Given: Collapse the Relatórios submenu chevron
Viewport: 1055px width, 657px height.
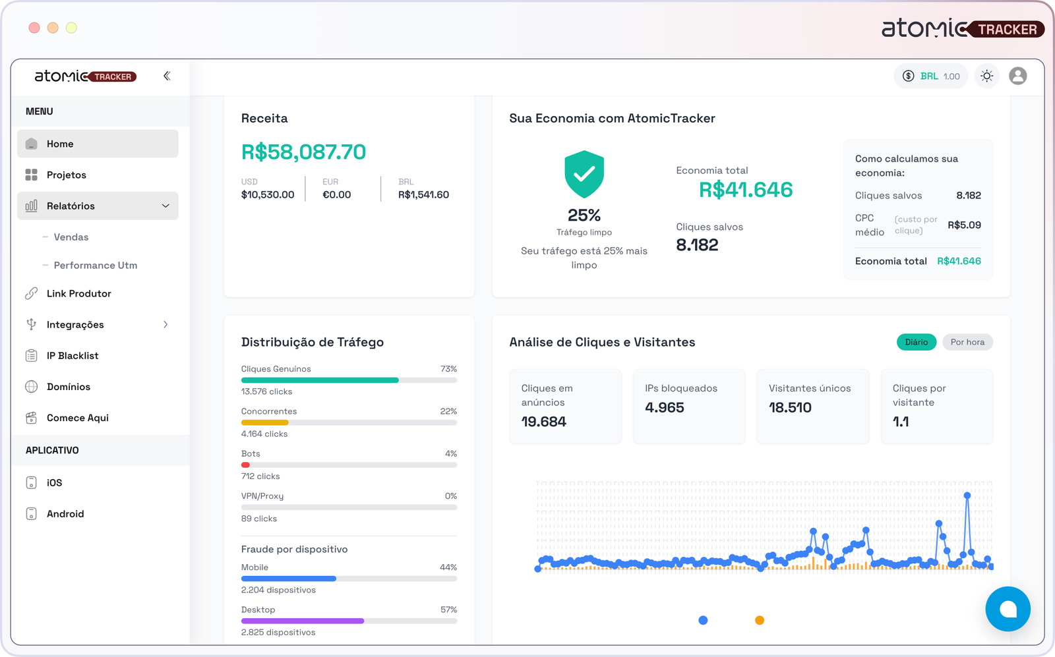Looking at the screenshot, I should 166,206.
